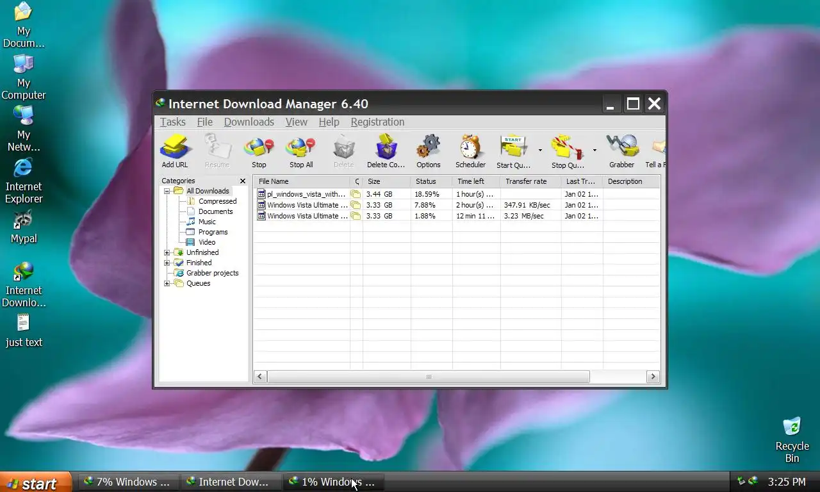This screenshot has width=820, height=492.
Task: Collapse the All Downloads tree node
Action: [167, 191]
